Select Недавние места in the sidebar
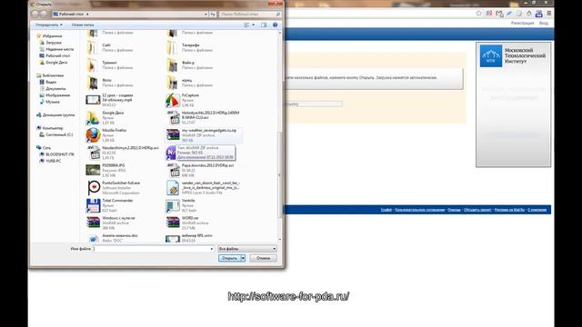This screenshot has height=327, width=582. [56, 49]
